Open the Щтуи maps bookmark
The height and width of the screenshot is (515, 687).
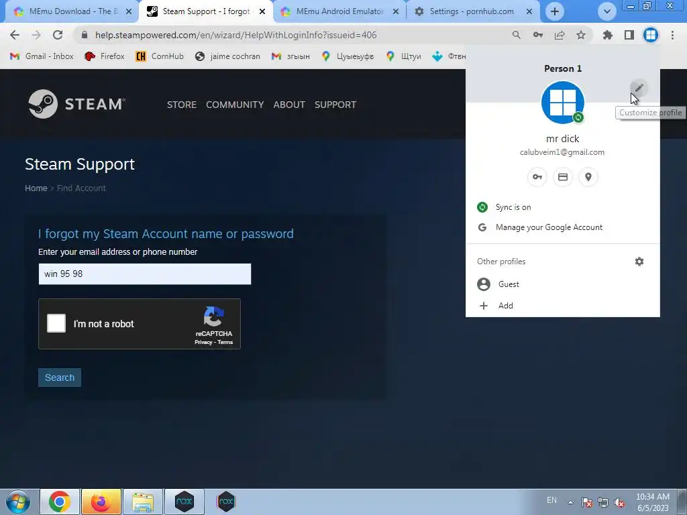[x=403, y=56]
